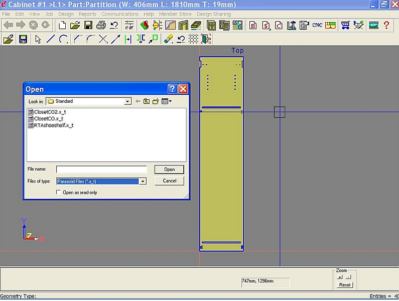Click the handshake design sharing icon
This screenshot has width=399, height=301.
[358, 25]
